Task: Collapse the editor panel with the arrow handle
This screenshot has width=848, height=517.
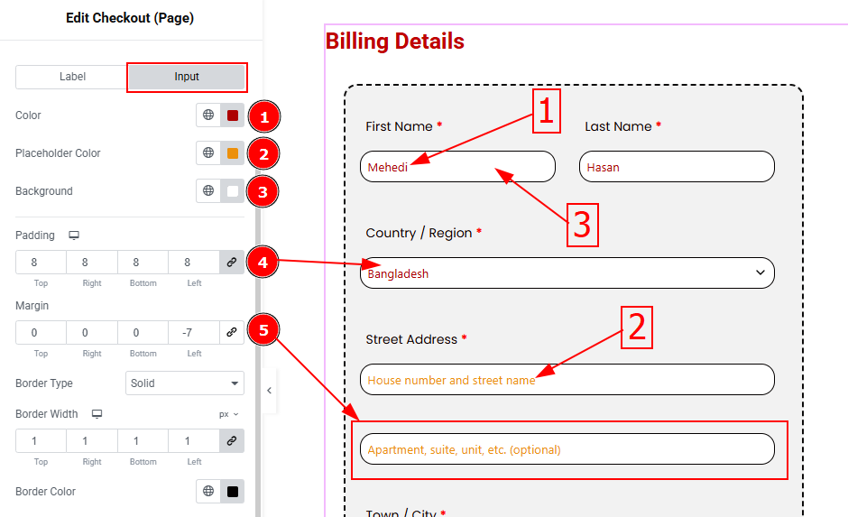Action: click(x=269, y=390)
